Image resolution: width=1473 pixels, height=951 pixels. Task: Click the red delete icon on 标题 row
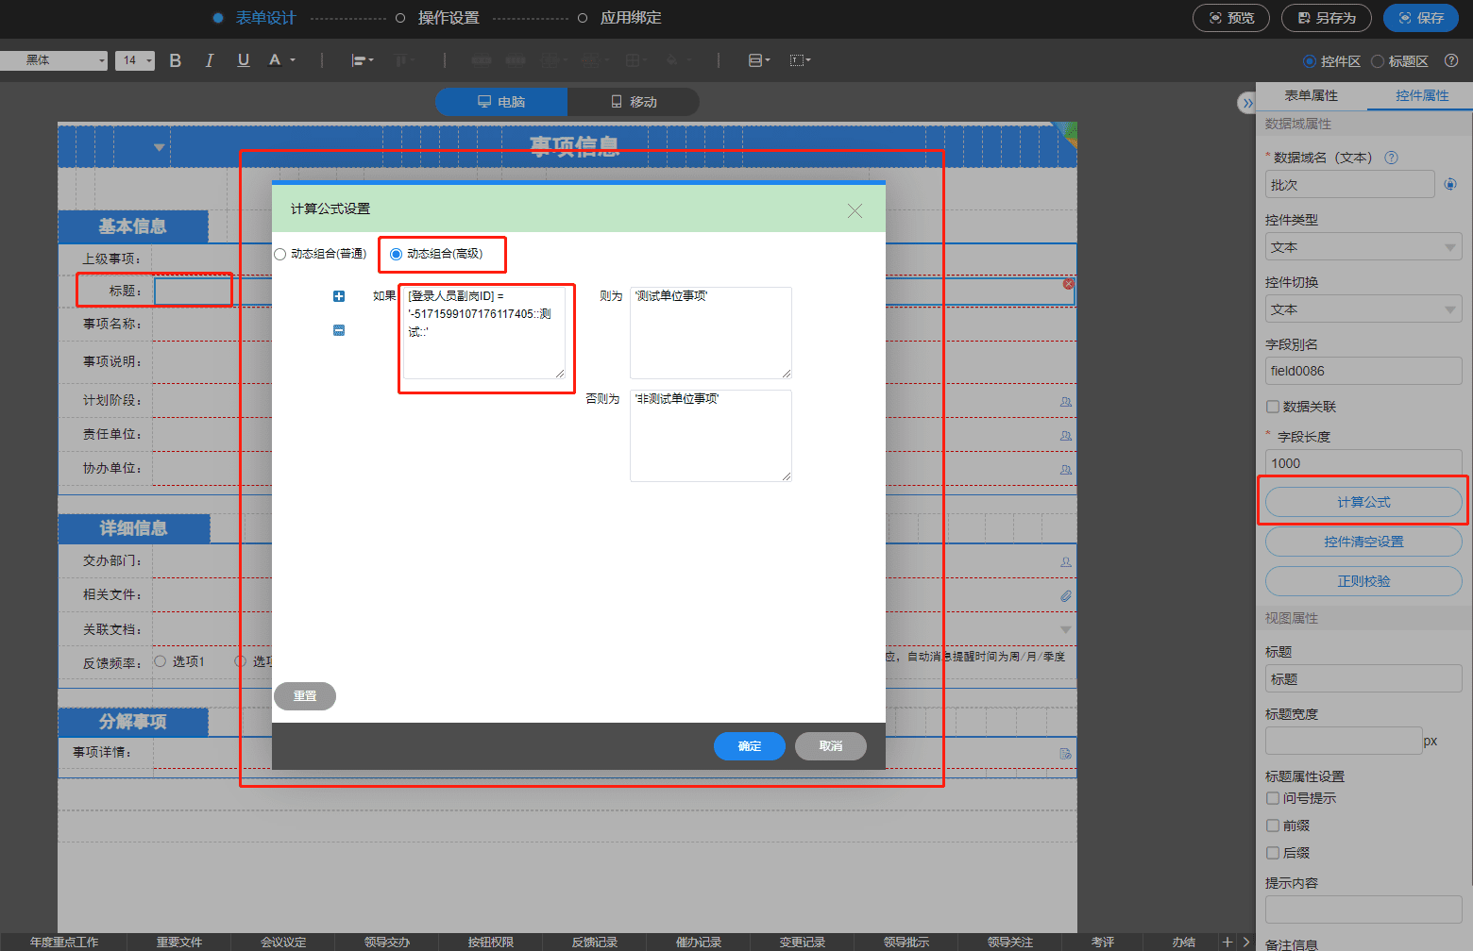(1068, 284)
